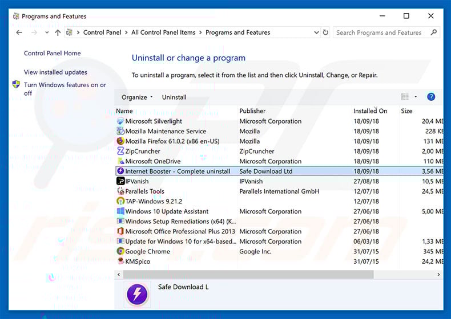Open the Organize dropdown menu

137,97
